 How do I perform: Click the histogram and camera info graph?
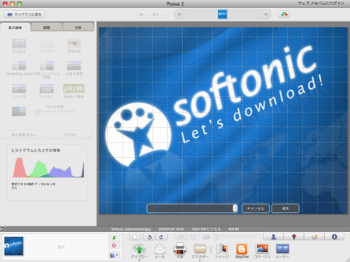[48, 167]
